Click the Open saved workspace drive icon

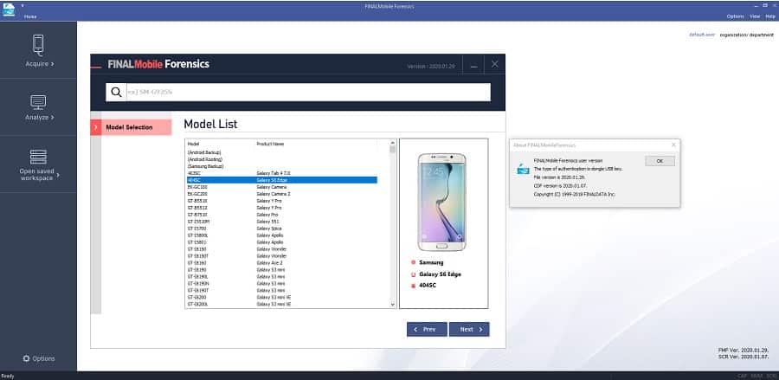[38, 157]
